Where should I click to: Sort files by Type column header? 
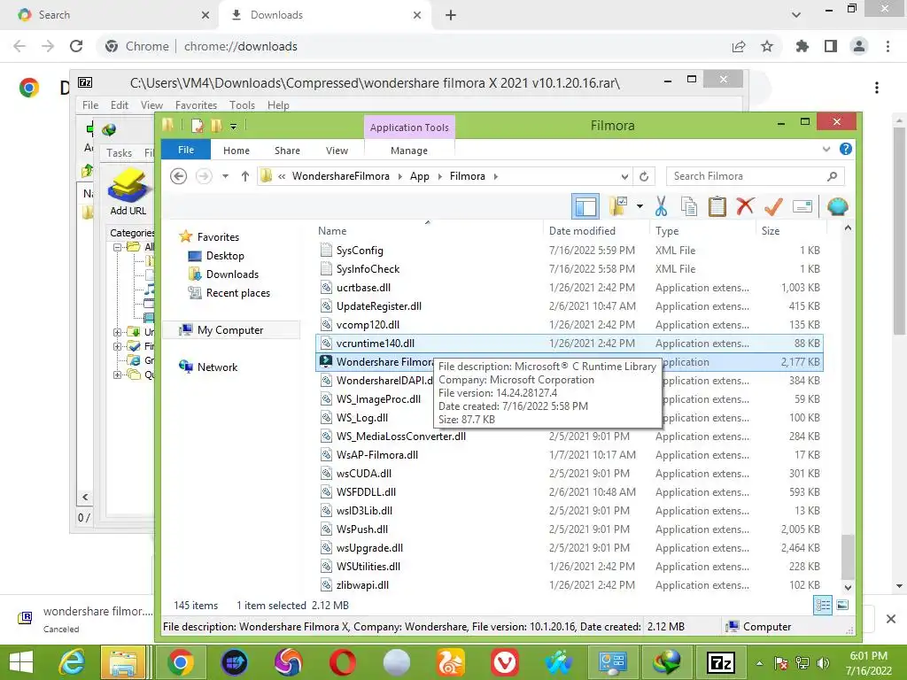click(667, 231)
